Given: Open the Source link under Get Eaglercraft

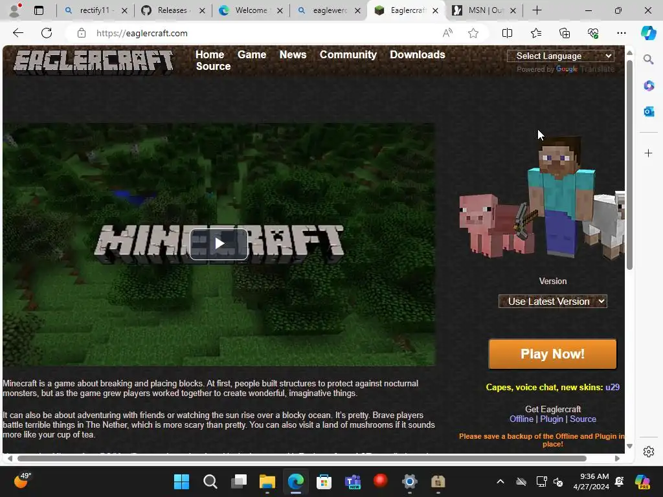Looking at the screenshot, I should 583,419.
